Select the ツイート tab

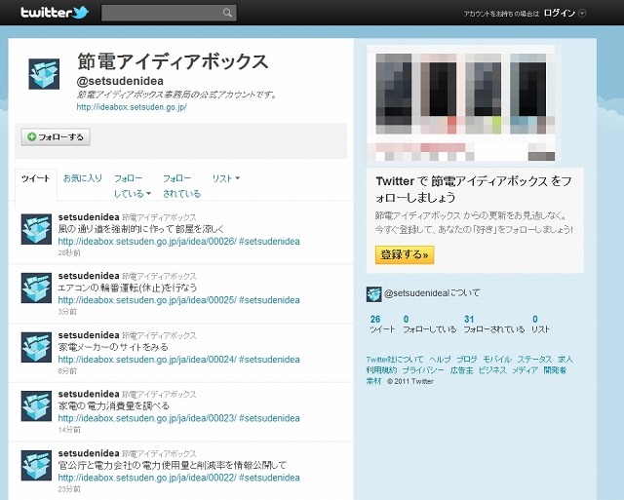point(36,178)
